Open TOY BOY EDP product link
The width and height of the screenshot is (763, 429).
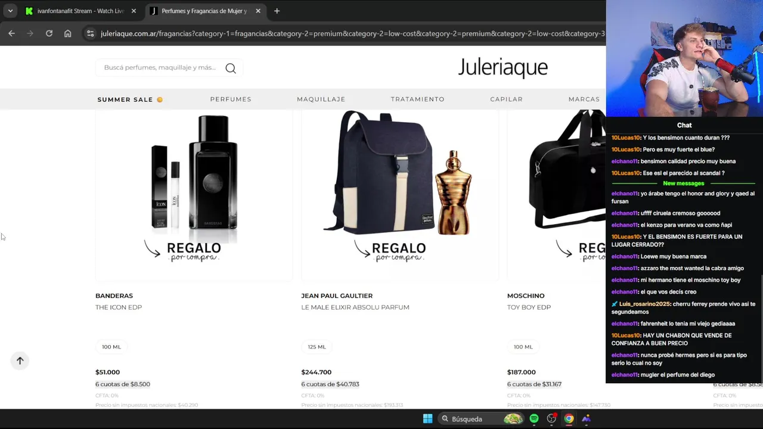pyautogui.click(x=529, y=307)
